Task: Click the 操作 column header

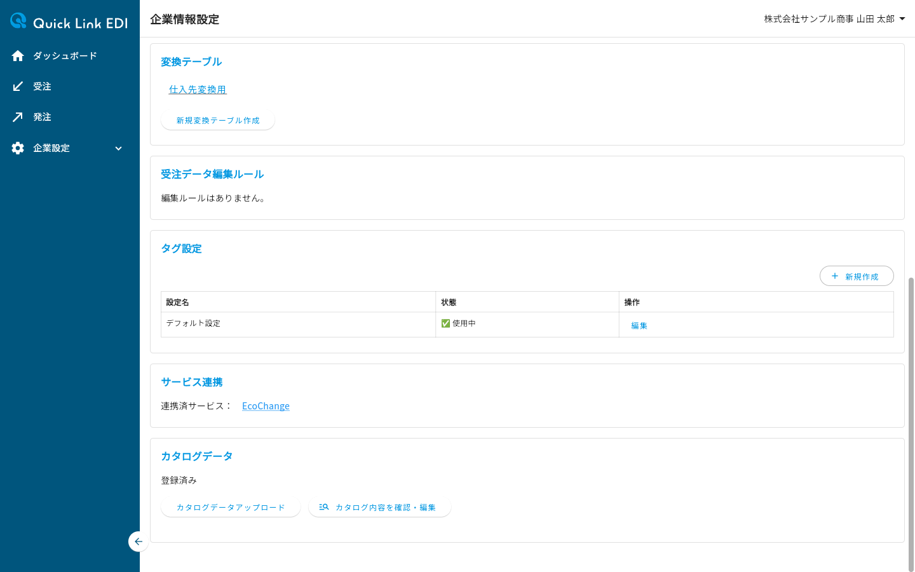Action: 756,302
